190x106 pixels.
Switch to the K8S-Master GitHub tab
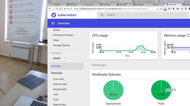point(73,5)
